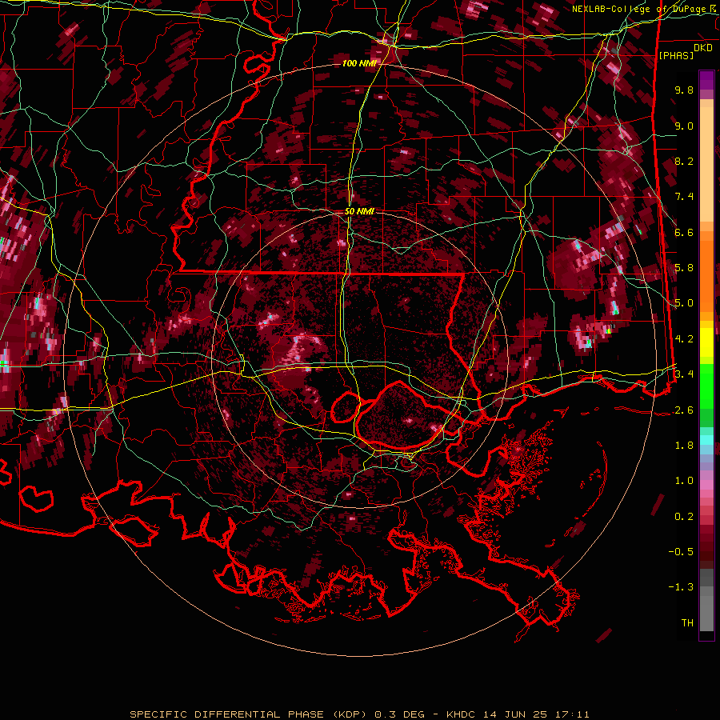Click the -1.3 value on color scale
Viewport: 720px width, 720px height.
click(x=682, y=587)
